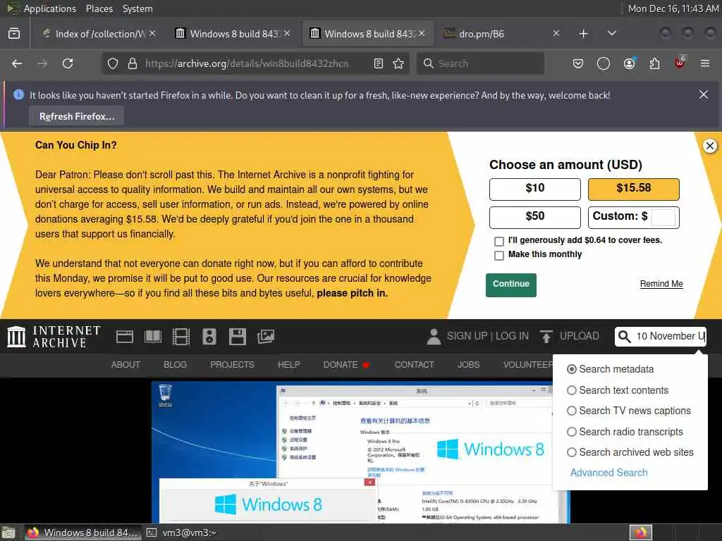The height and width of the screenshot is (541, 722).
Task: Click the Remind Me link
Action: coord(661,284)
